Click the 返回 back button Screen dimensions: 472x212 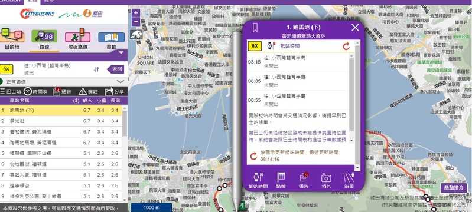116,69
